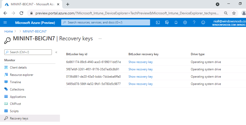The image size is (246, 125).
Task: Click the search resources, services, and docs box
Action: click(106, 22)
